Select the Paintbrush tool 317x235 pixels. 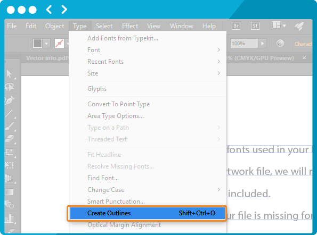click(x=9, y=126)
